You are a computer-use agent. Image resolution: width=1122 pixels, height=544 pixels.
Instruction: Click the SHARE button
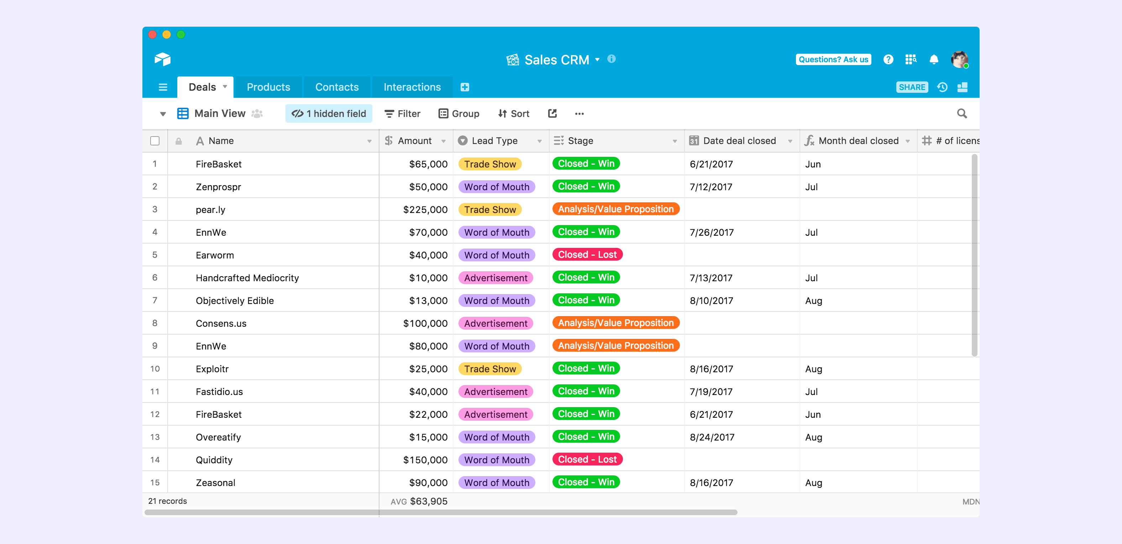(x=912, y=87)
